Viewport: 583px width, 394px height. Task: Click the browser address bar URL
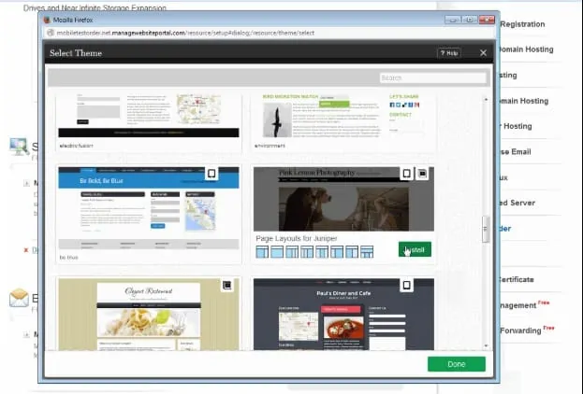tap(187, 32)
